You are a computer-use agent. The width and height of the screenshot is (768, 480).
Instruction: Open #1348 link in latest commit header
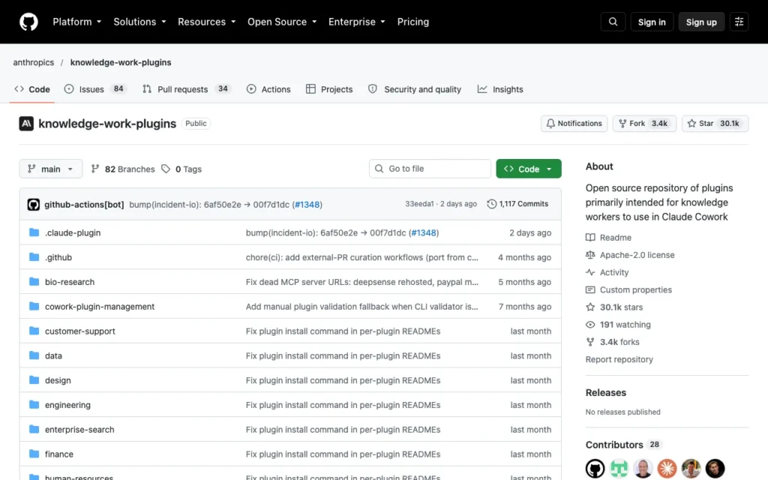coord(307,204)
